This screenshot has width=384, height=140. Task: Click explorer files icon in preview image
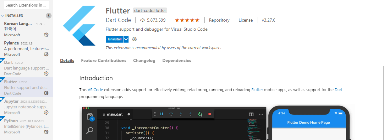90,116
